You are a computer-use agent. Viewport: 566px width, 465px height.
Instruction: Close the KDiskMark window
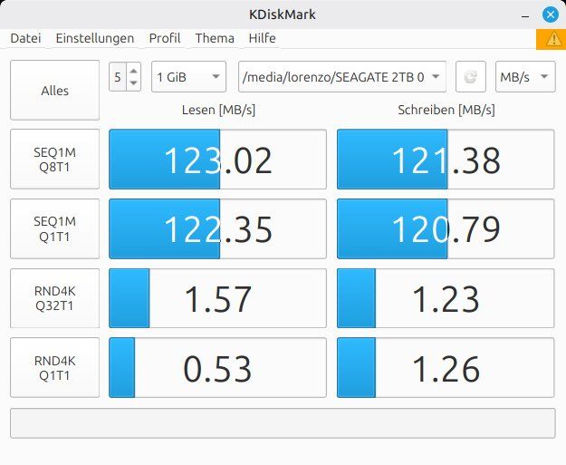[551, 15]
